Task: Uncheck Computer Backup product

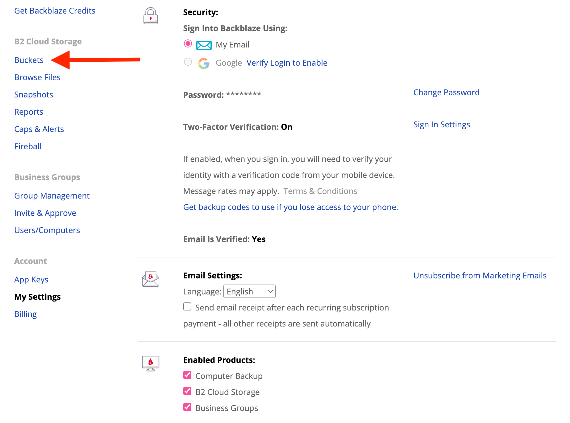Action: pyautogui.click(x=187, y=375)
